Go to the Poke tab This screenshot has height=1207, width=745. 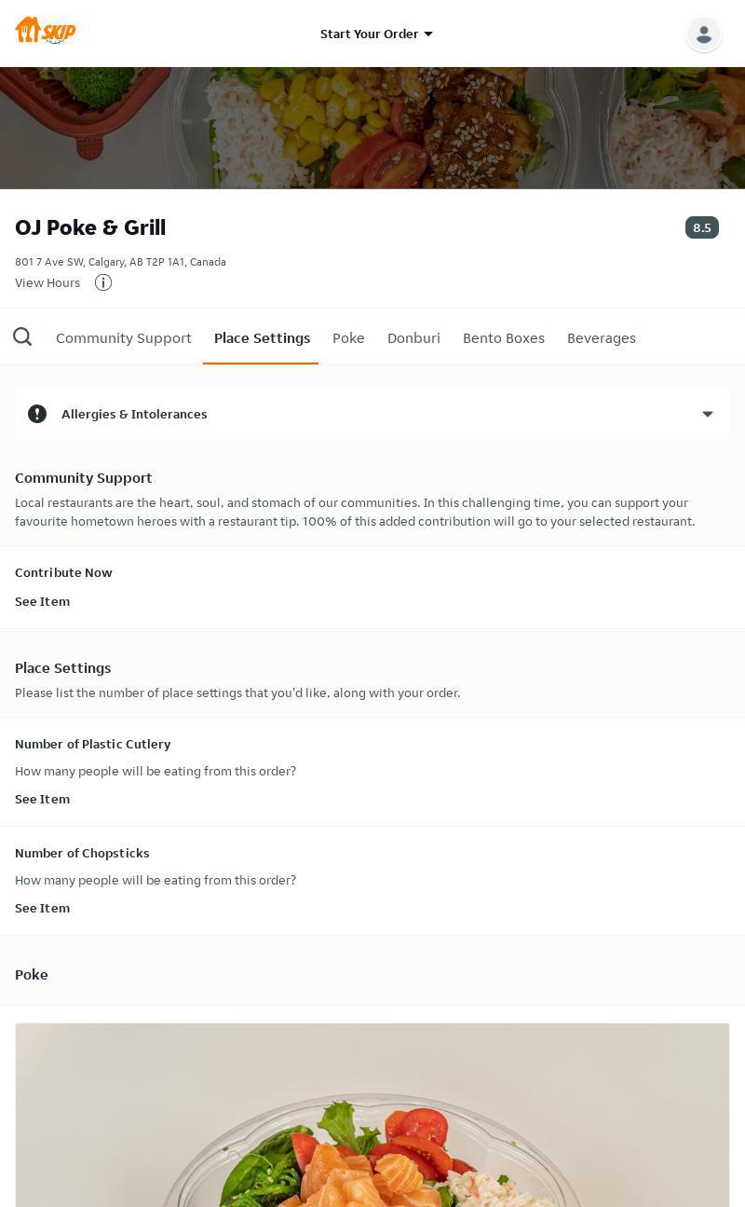(348, 337)
